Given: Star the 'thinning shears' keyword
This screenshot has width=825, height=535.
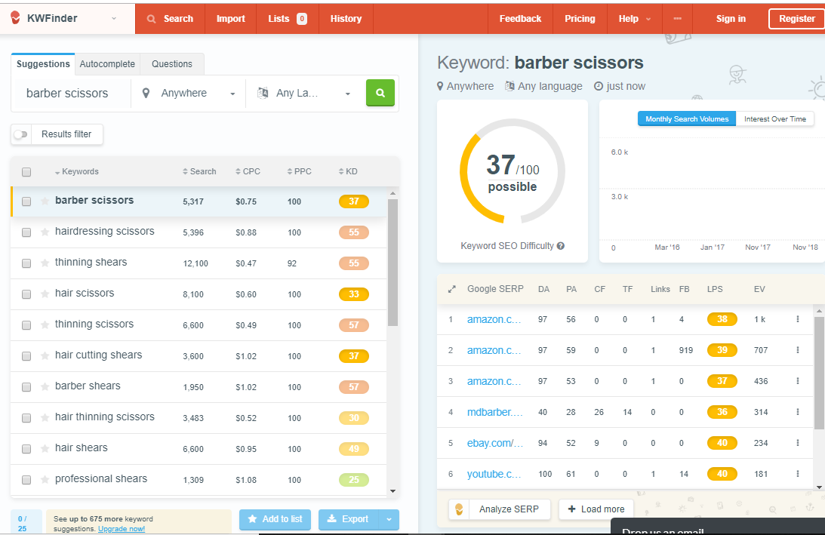Looking at the screenshot, I should point(45,263).
